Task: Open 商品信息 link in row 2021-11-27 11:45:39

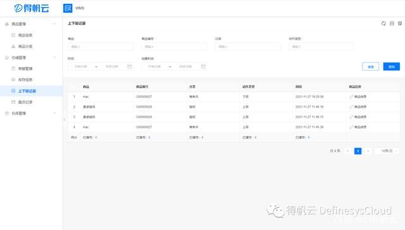Action: (x=358, y=127)
